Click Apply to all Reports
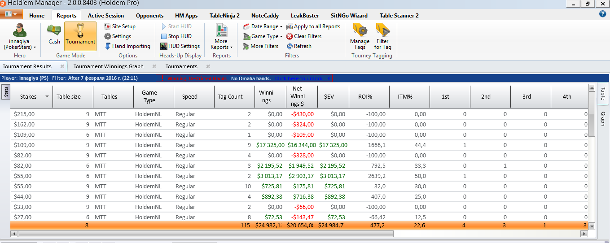The image size is (610, 243). 313,26
